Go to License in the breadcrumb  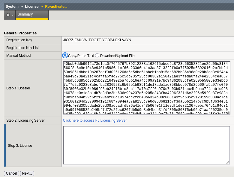[x=32, y=7]
